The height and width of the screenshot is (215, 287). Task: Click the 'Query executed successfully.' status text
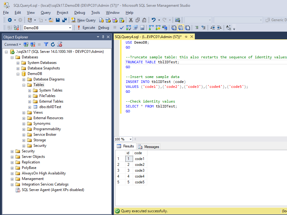point(144,211)
